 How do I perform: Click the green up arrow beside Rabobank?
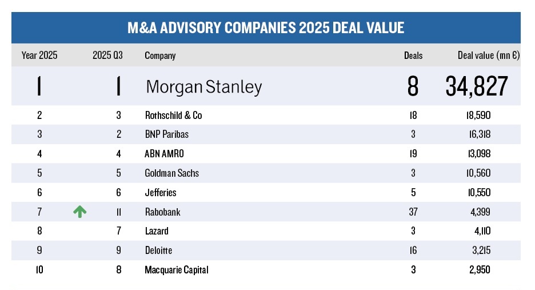[80, 212]
